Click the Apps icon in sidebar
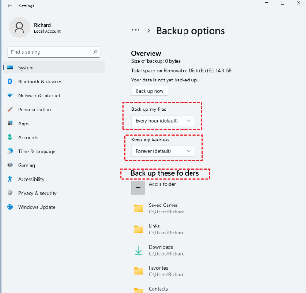 pyautogui.click(x=10, y=123)
